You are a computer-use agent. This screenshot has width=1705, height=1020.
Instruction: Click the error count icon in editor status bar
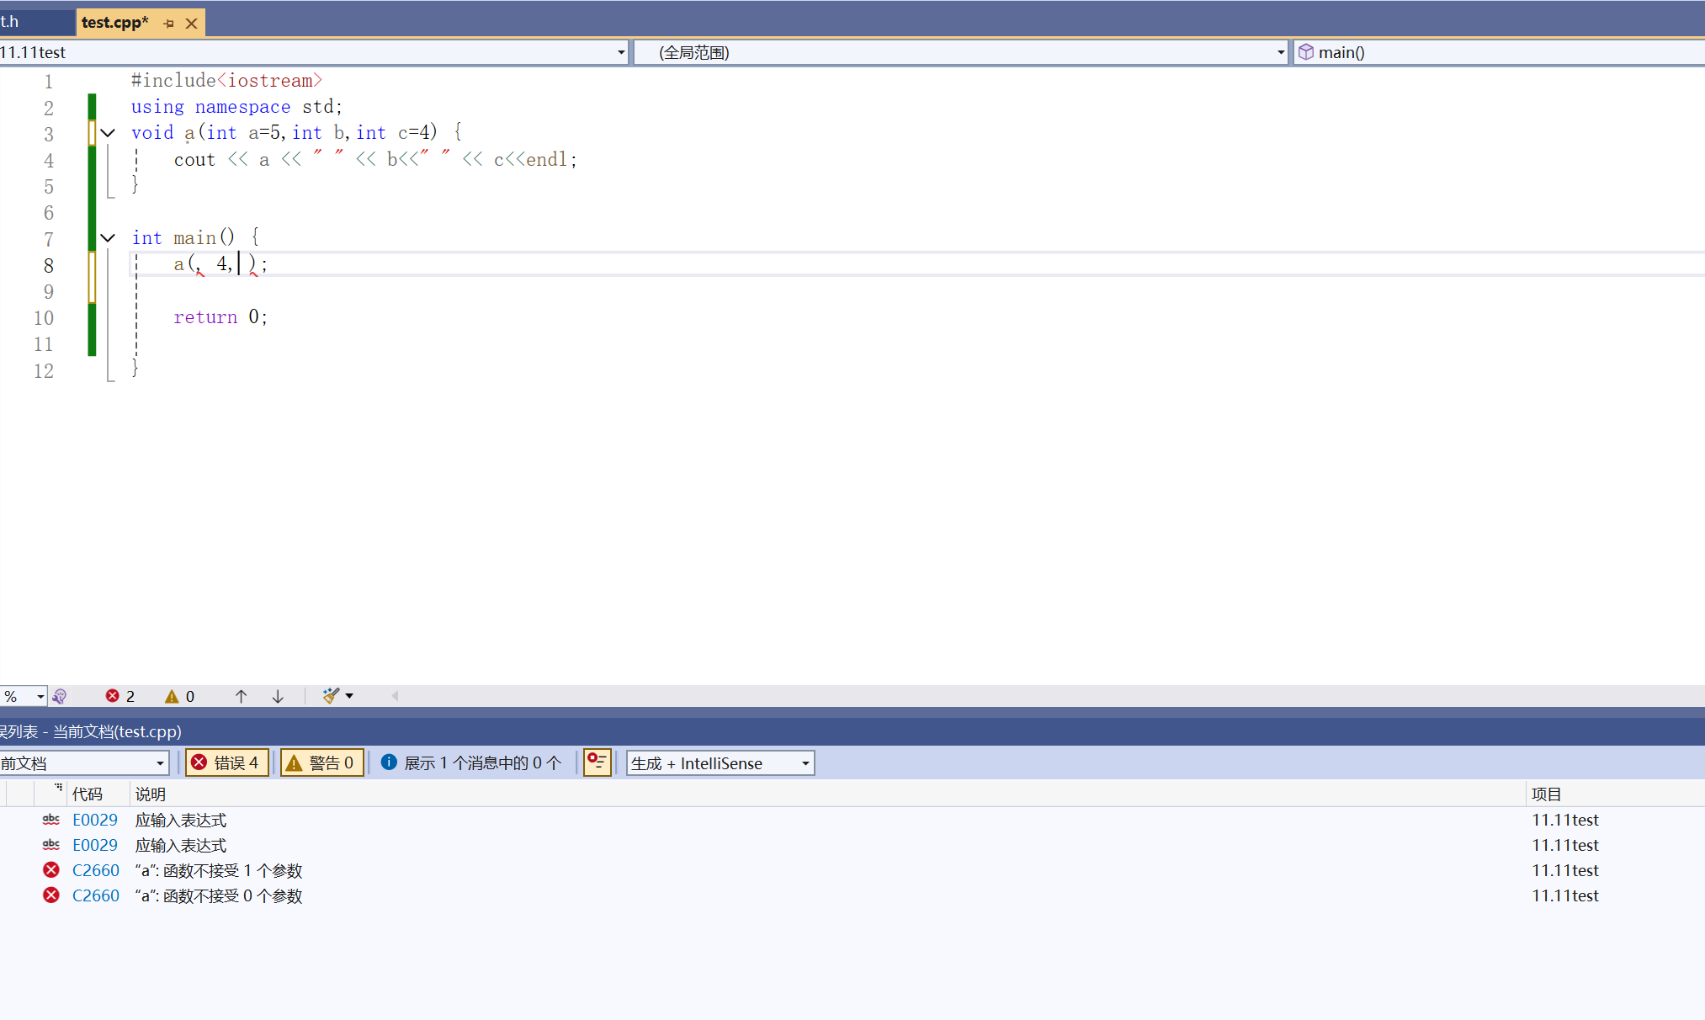113,696
